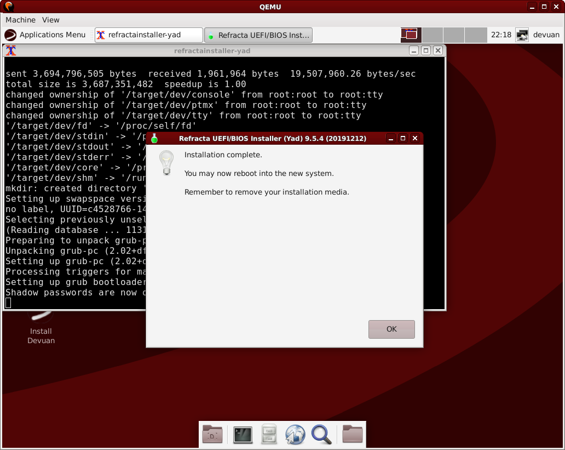Viewport: 565px width, 450px height.
Task: Close the Refracta Installer dialog window
Action: [x=415, y=138]
